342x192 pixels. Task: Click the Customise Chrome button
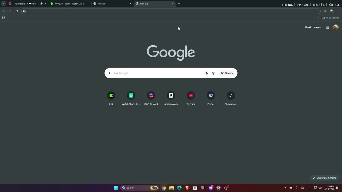tap(324, 178)
